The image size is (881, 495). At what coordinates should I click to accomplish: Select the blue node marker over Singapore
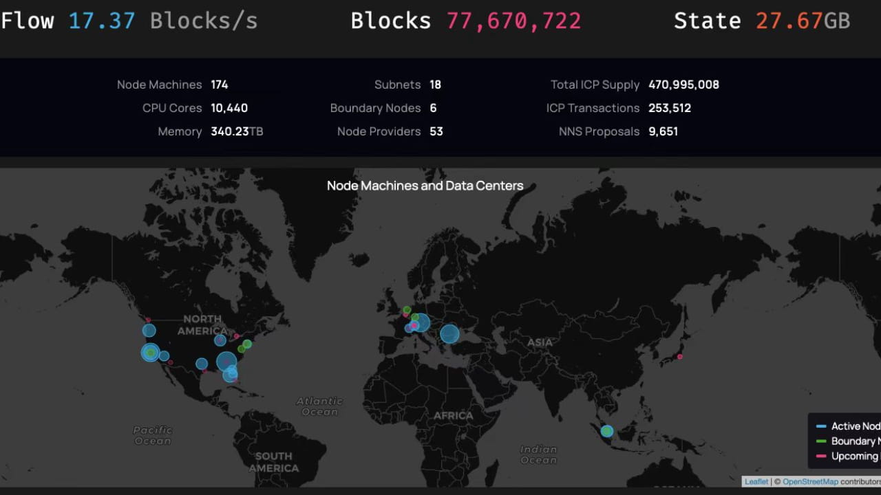click(x=606, y=431)
